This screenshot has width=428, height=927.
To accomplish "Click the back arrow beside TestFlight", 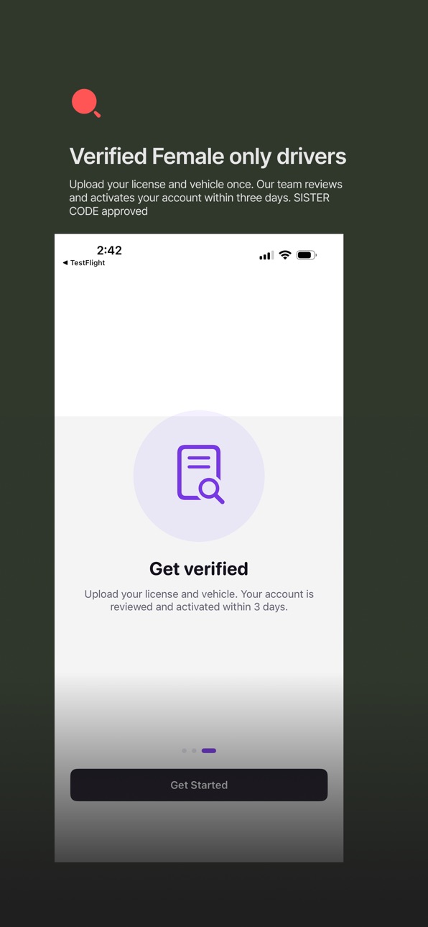I will tap(65, 263).
